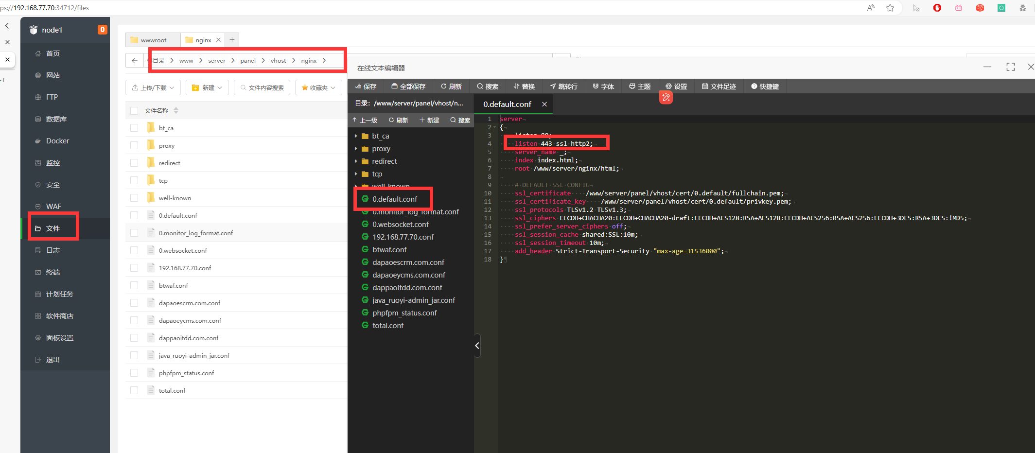Switch to the wwwroot file tab
Image resolution: width=1035 pixels, height=453 pixels.
click(x=153, y=40)
